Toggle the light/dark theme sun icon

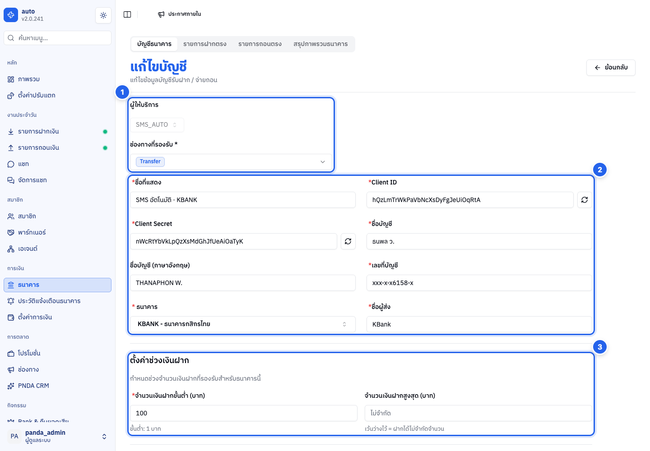103,15
